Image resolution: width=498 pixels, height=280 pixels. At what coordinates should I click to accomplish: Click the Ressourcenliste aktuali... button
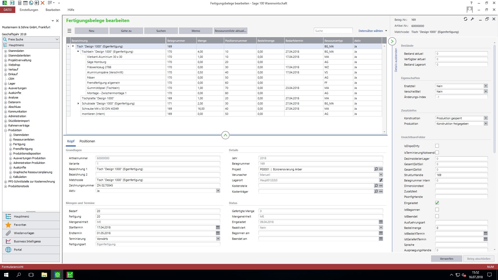230,31
